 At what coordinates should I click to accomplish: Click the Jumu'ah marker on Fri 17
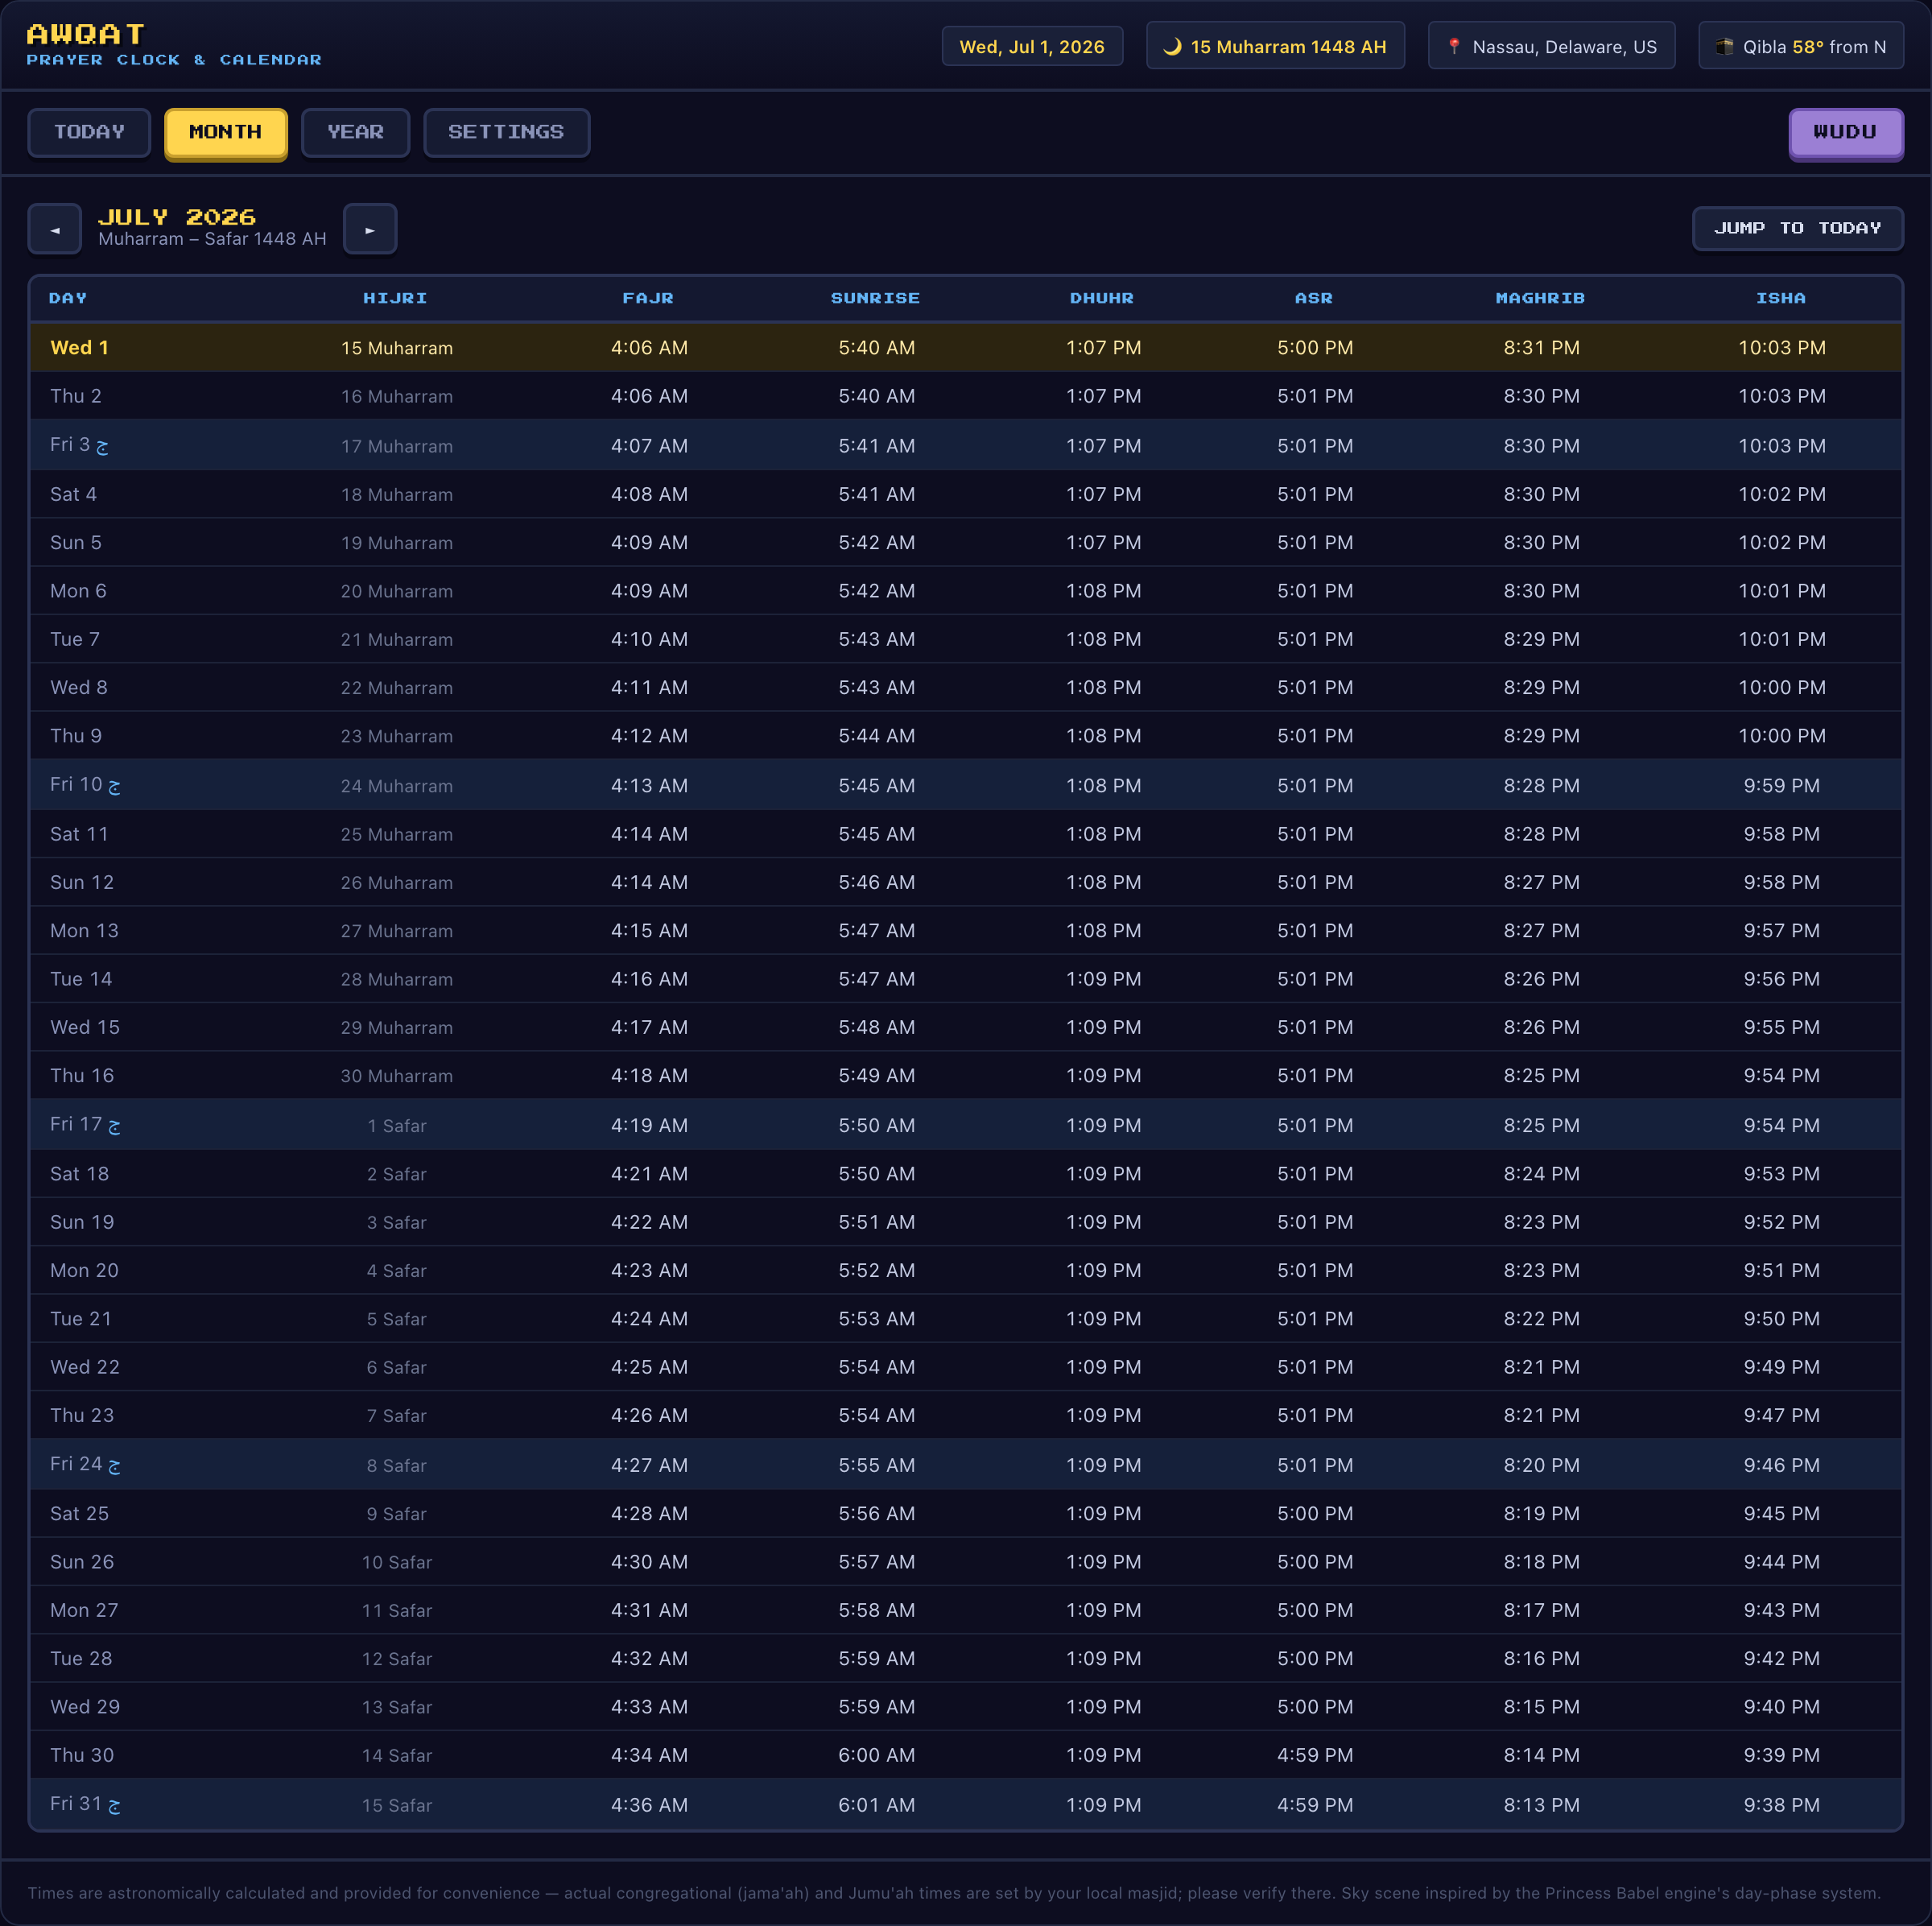point(114,1126)
